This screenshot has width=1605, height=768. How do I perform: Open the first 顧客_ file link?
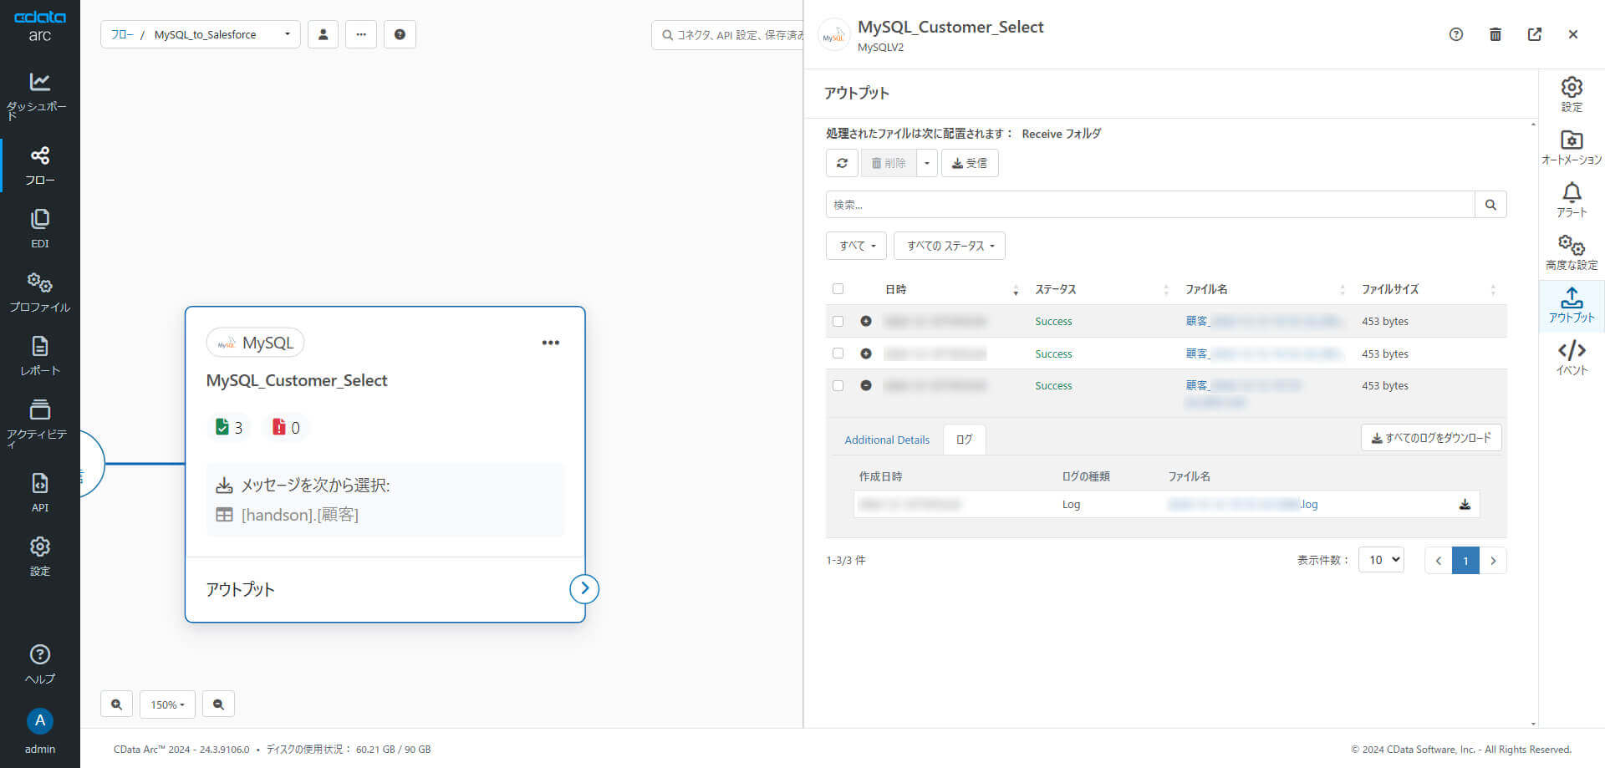tap(1264, 321)
